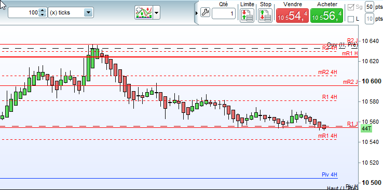Decrease the units value with the down arrow
The image size is (383, 190).
(x=43, y=14)
